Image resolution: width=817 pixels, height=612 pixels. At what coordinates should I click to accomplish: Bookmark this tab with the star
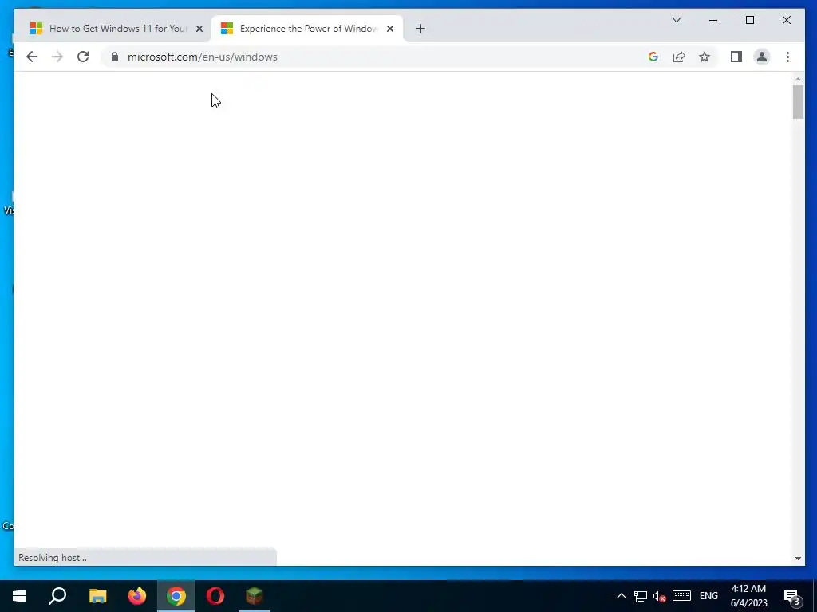tap(705, 57)
